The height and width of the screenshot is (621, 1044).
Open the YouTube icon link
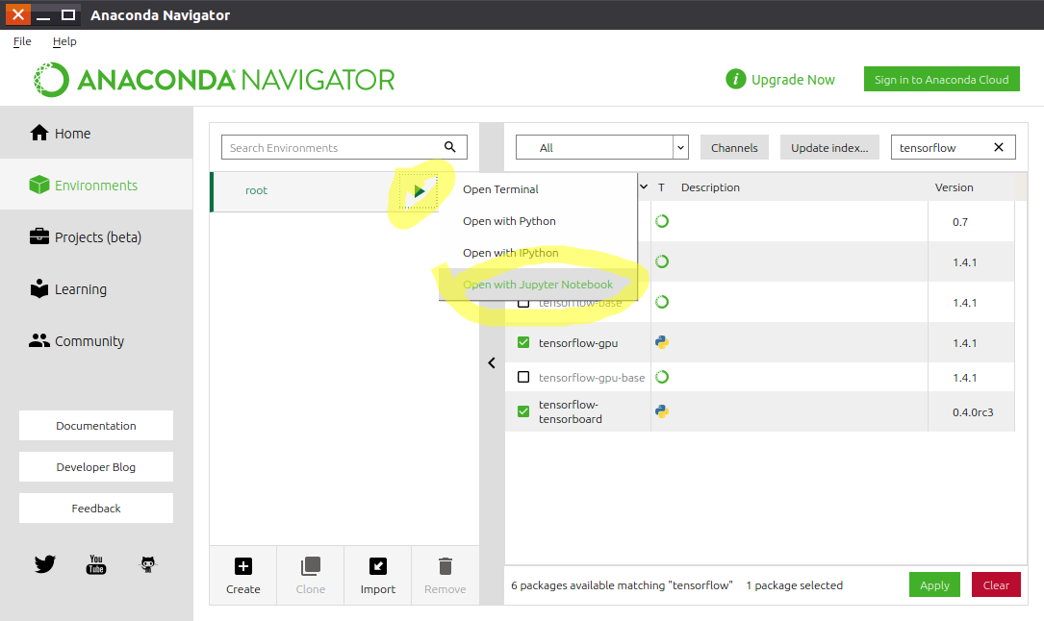pos(96,564)
